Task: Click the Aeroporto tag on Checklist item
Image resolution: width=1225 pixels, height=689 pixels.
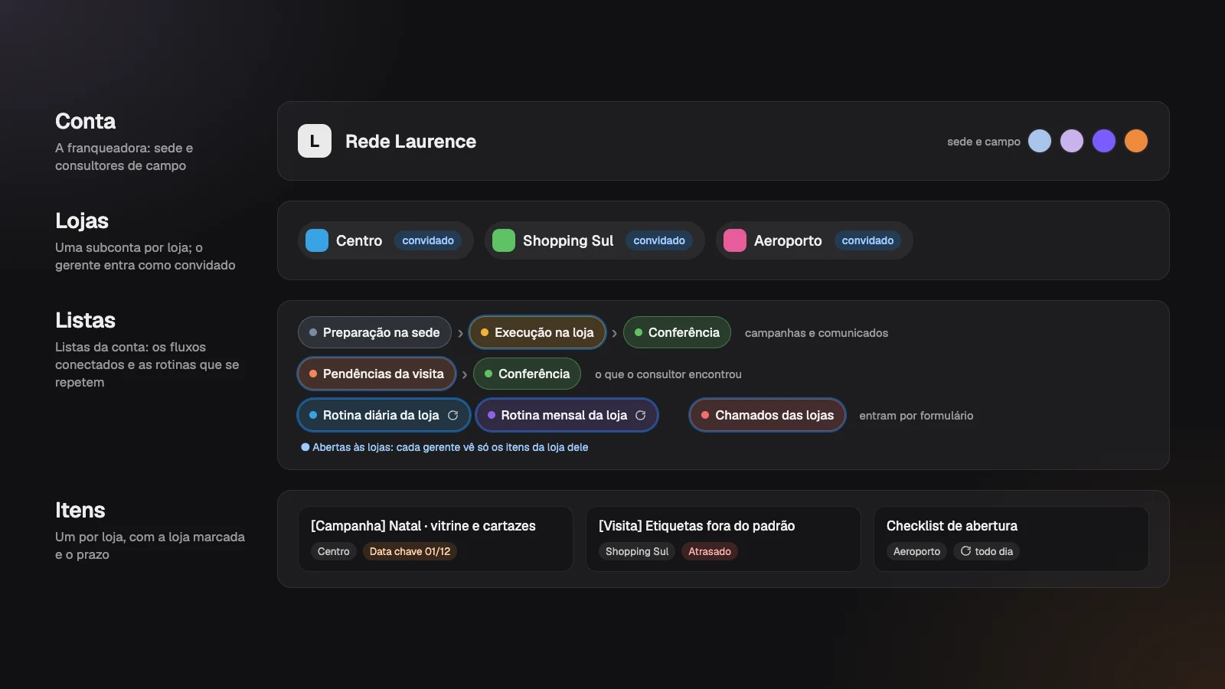Action: [916, 551]
